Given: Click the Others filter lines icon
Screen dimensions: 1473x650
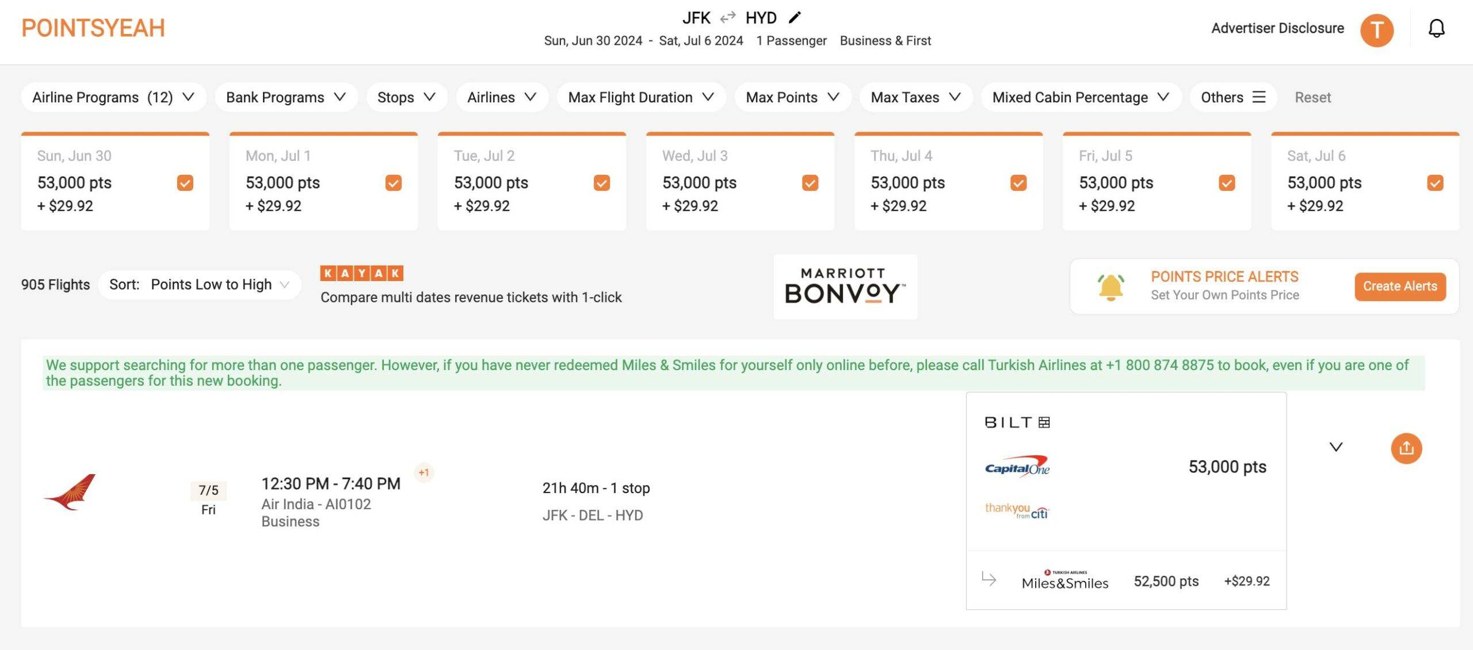Looking at the screenshot, I should point(1259,97).
